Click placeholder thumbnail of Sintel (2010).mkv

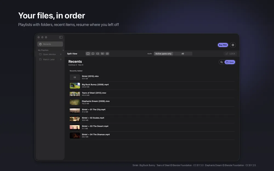pyautogui.click(x=75, y=77)
